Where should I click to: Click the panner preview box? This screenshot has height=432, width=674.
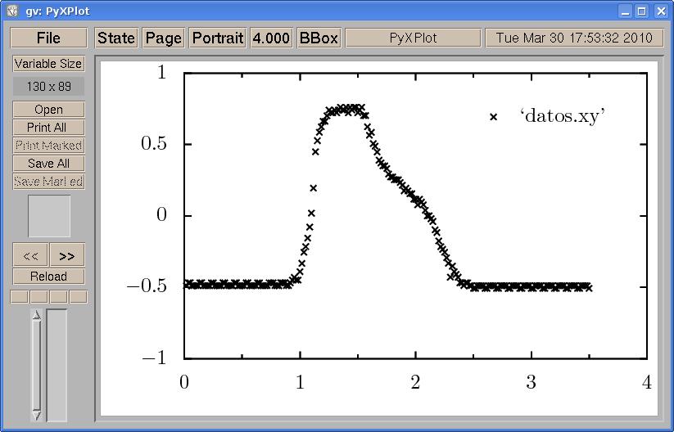49,216
